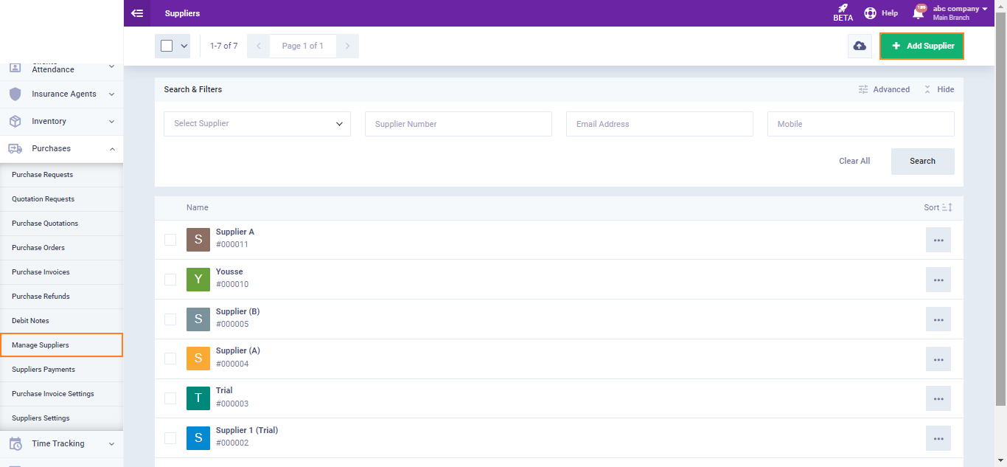Open the notifications bell
1007x467 pixels.
point(918,13)
